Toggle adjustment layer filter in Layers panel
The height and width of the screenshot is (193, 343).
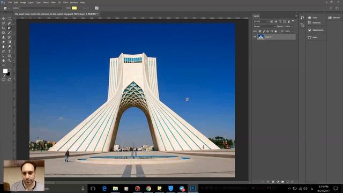[276, 21]
